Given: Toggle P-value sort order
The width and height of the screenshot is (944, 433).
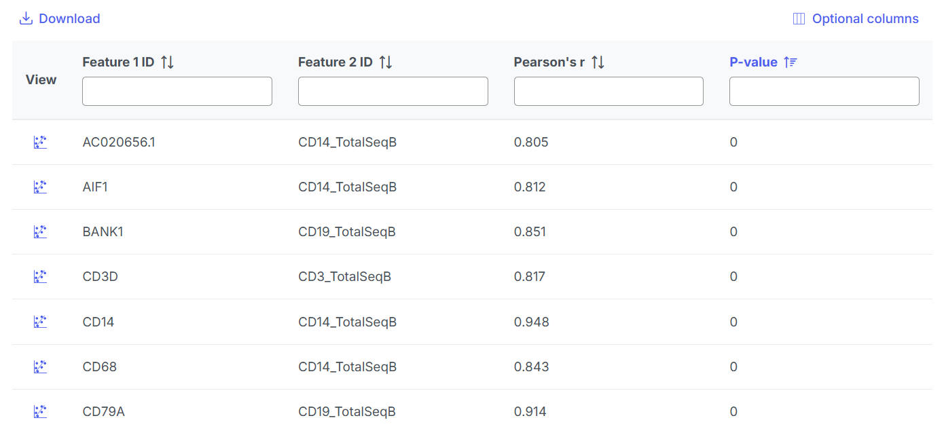Looking at the screenshot, I should [x=791, y=62].
